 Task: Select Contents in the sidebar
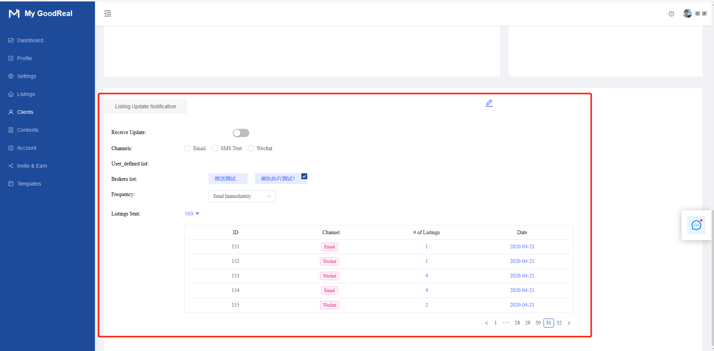[28, 130]
